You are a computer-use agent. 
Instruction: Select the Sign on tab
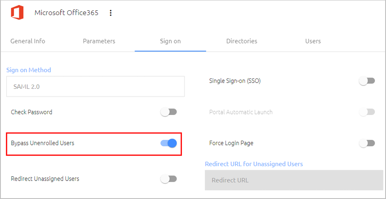[170, 41]
